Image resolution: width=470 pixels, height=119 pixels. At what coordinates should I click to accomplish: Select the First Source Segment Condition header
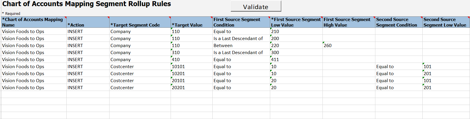[x=241, y=22]
